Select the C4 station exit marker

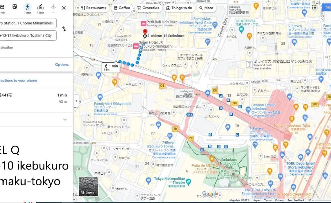click(x=162, y=85)
